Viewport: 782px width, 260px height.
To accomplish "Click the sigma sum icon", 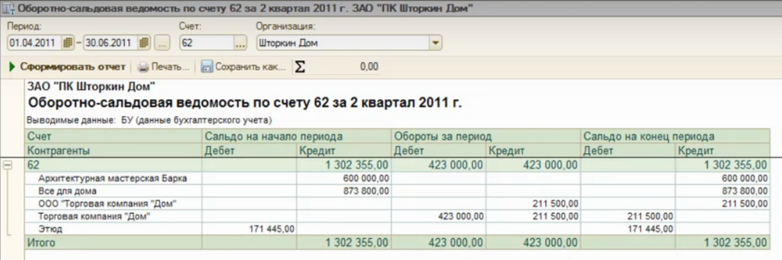I will [x=299, y=66].
